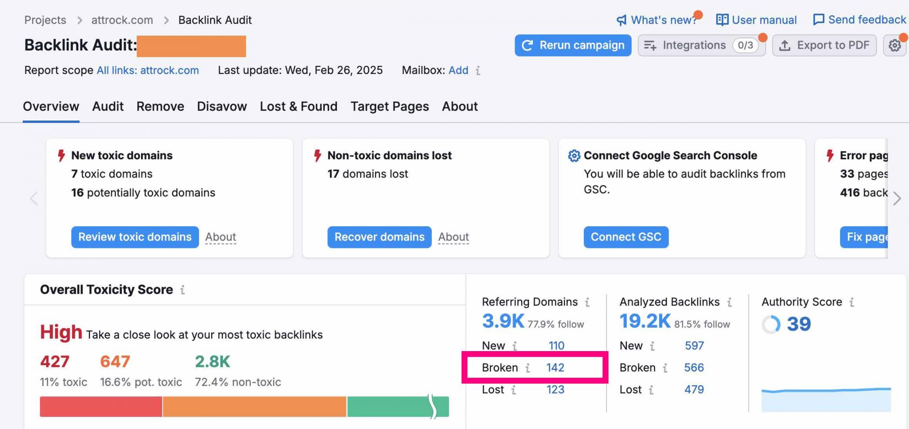Click Review toxic domains button
This screenshot has height=429, width=909.
135,237
